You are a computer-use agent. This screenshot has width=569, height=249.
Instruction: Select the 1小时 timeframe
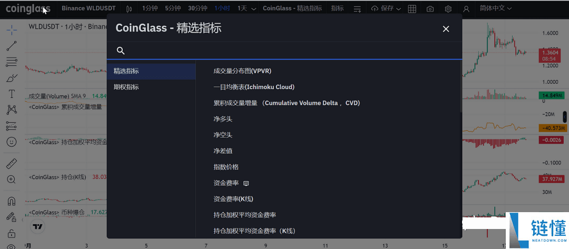pos(222,8)
